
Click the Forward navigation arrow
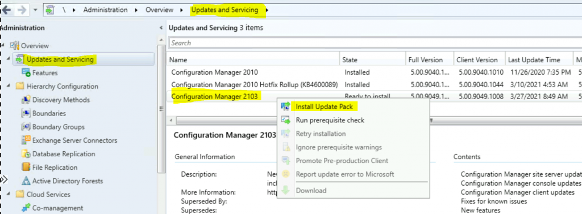click(22, 10)
